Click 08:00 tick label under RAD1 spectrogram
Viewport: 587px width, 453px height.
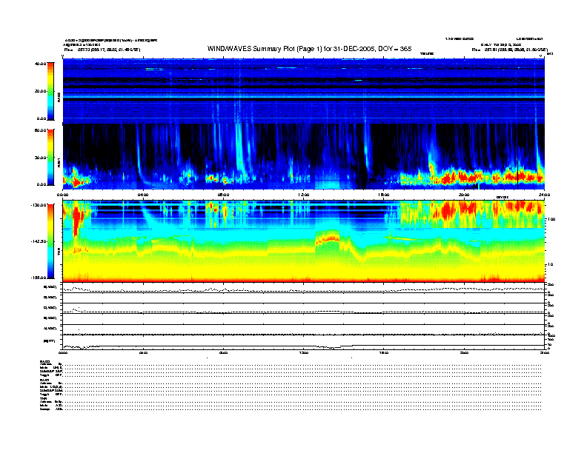(223, 195)
